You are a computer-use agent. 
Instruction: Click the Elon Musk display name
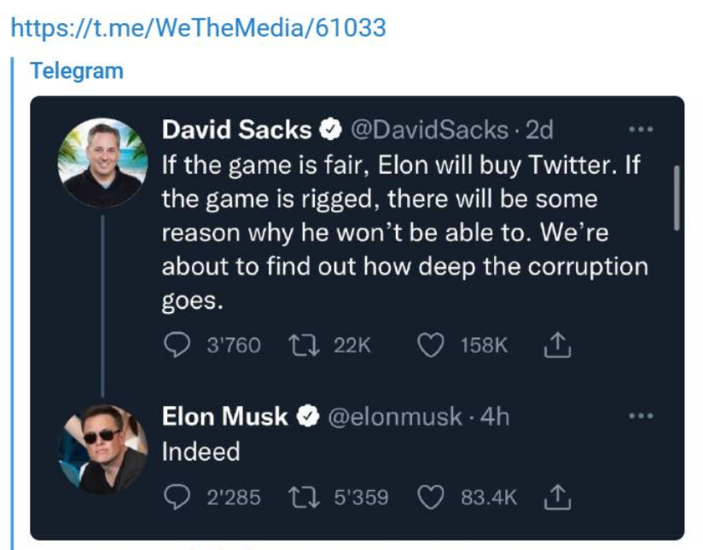(224, 417)
